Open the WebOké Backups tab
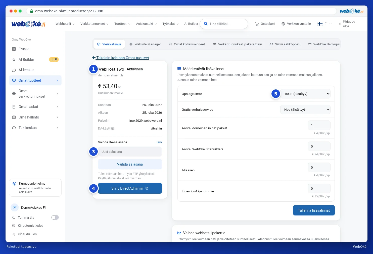Screen dimensions: 373x254 point(324,44)
